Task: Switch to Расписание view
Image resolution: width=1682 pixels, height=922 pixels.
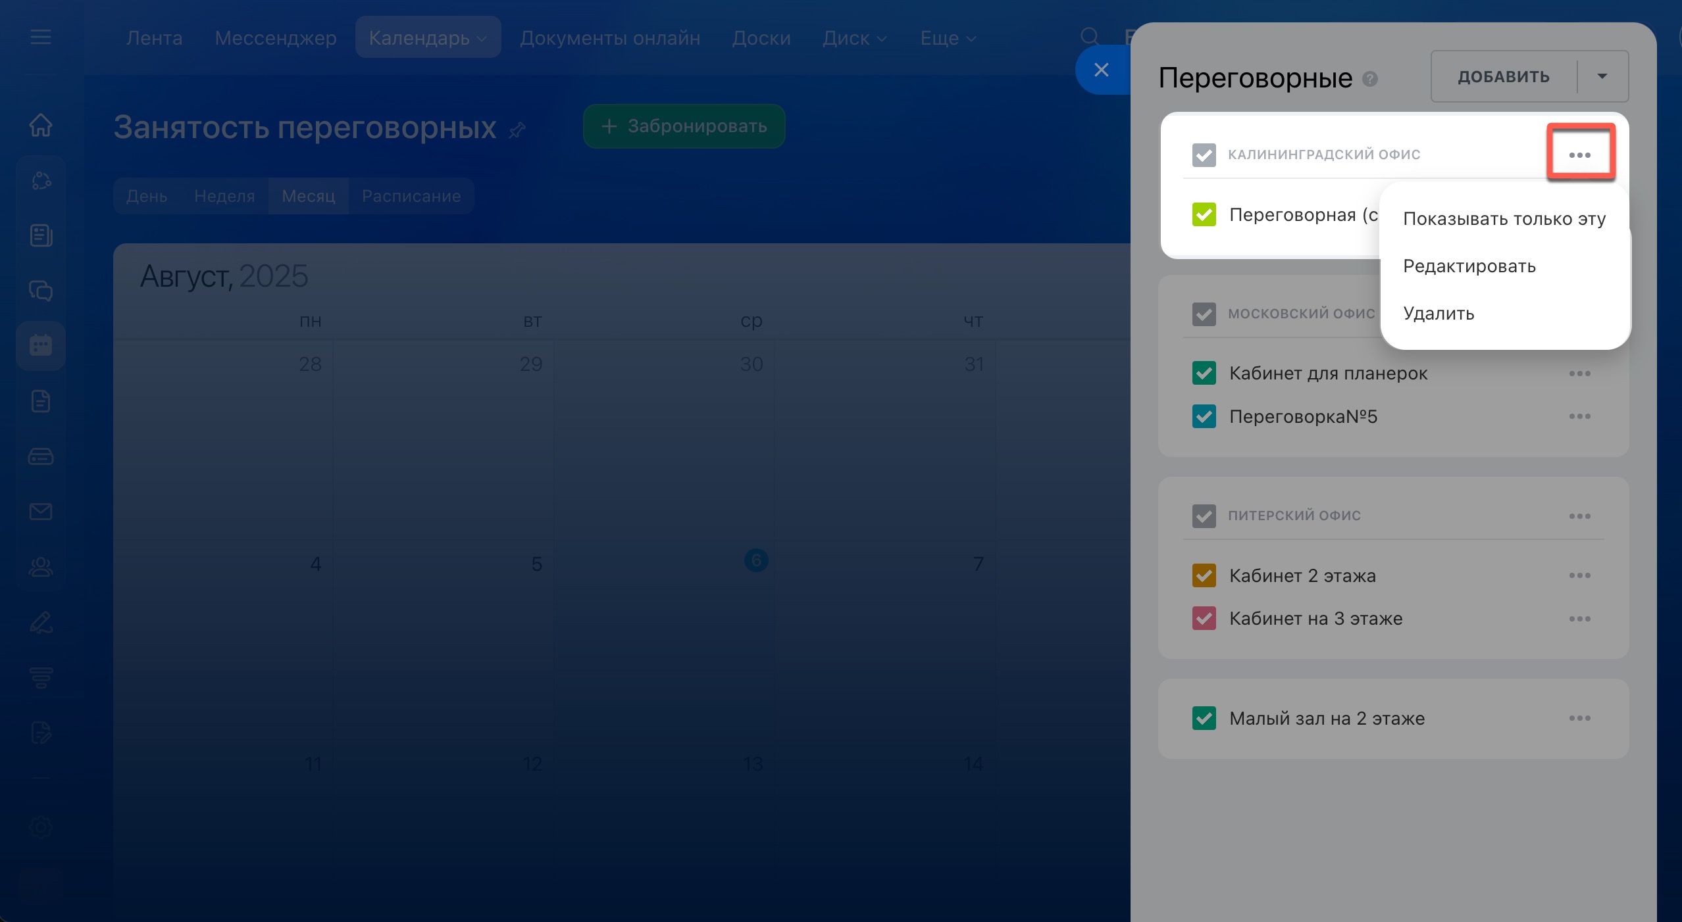Action: pos(411,196)
